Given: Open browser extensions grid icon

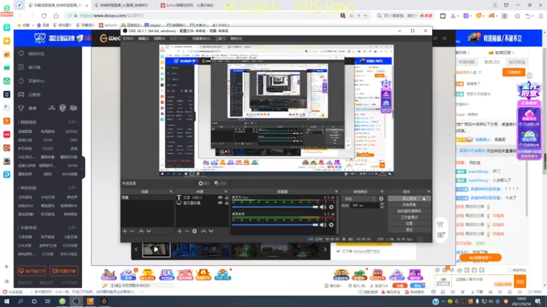Looking at the screenshot, I should [505, 16].
